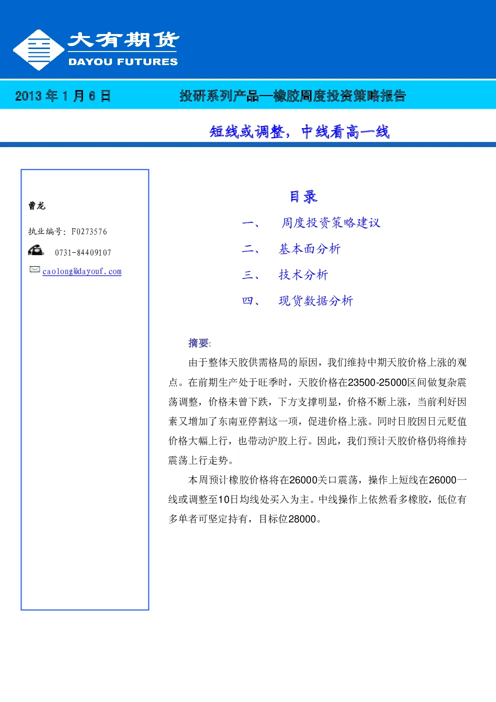Click the paragraph starting 本周预计橡胶价格

[x=317, y=499]
